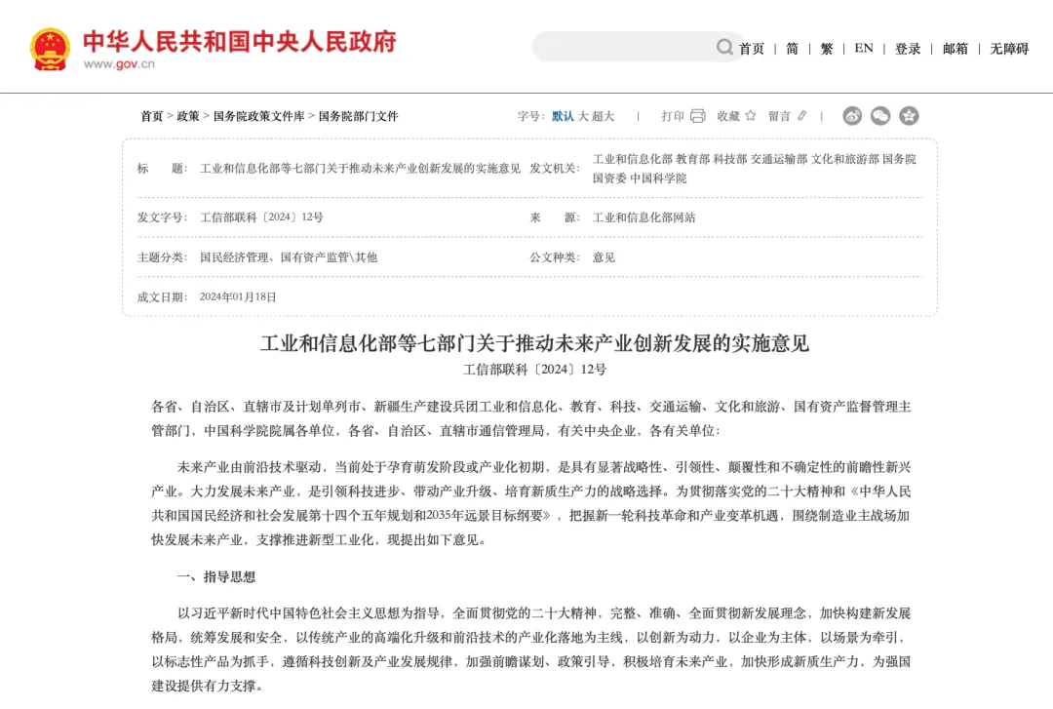The height and width of the screenshot is (709, 1053).
Task: Click the search magnifier icon
Action: click(x=724, y=47)
